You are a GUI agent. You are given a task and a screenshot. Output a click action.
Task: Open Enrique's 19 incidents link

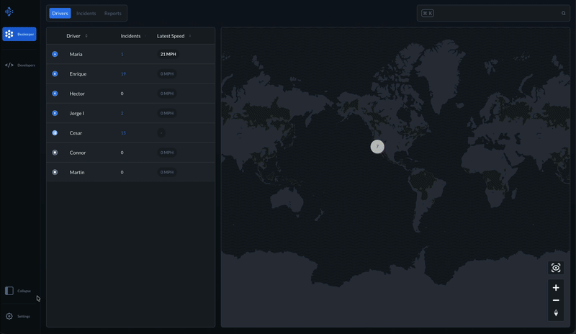click(x=123, y=74)
